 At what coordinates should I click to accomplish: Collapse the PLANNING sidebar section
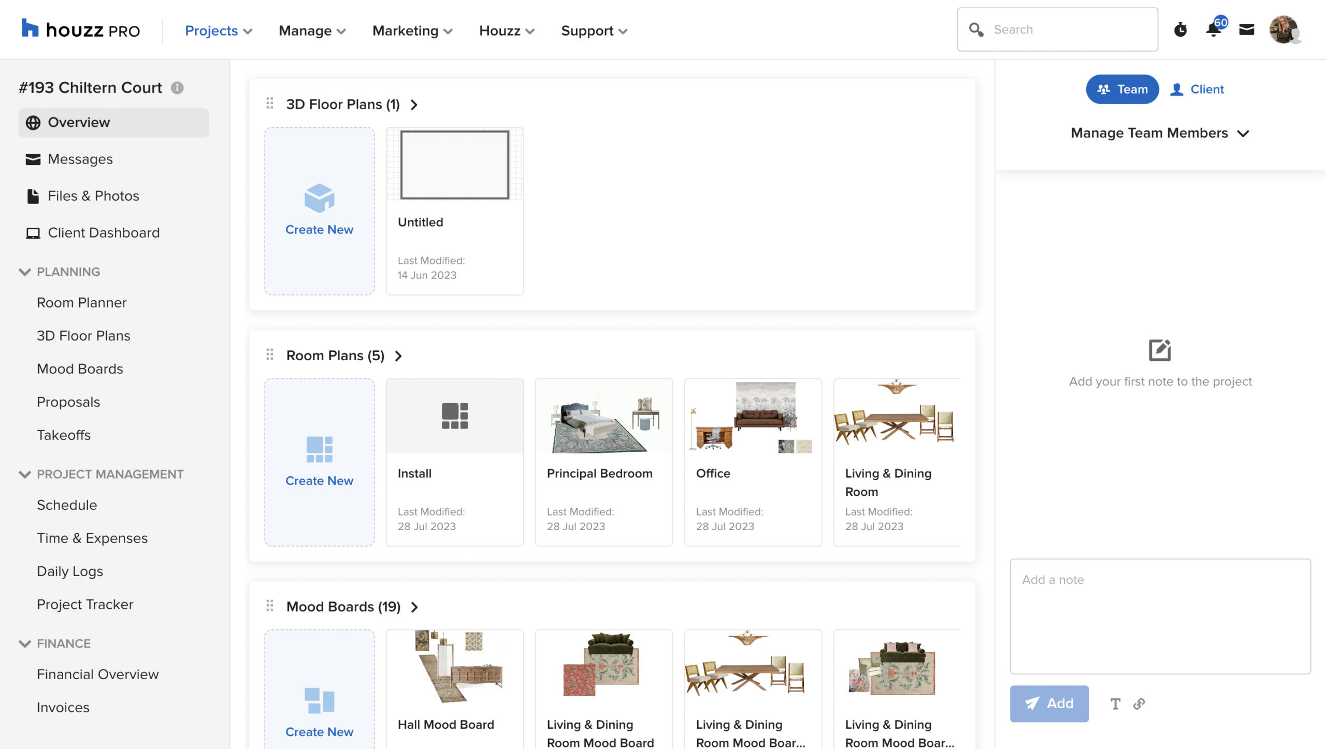pyautogui.click(x=24, y=272)
